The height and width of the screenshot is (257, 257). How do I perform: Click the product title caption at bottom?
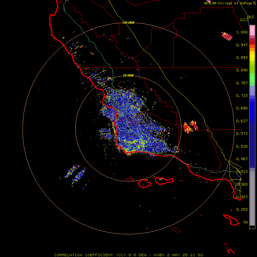pyautogui.click(x=128, y=255)
